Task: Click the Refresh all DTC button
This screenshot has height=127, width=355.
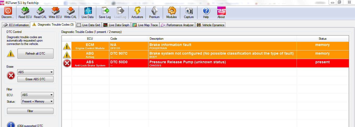Action: tap(35, 54)
